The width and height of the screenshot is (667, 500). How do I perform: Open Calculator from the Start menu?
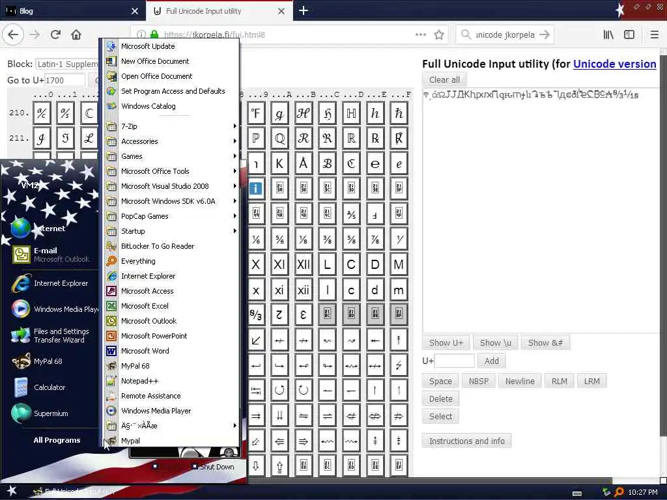(50, 387)
